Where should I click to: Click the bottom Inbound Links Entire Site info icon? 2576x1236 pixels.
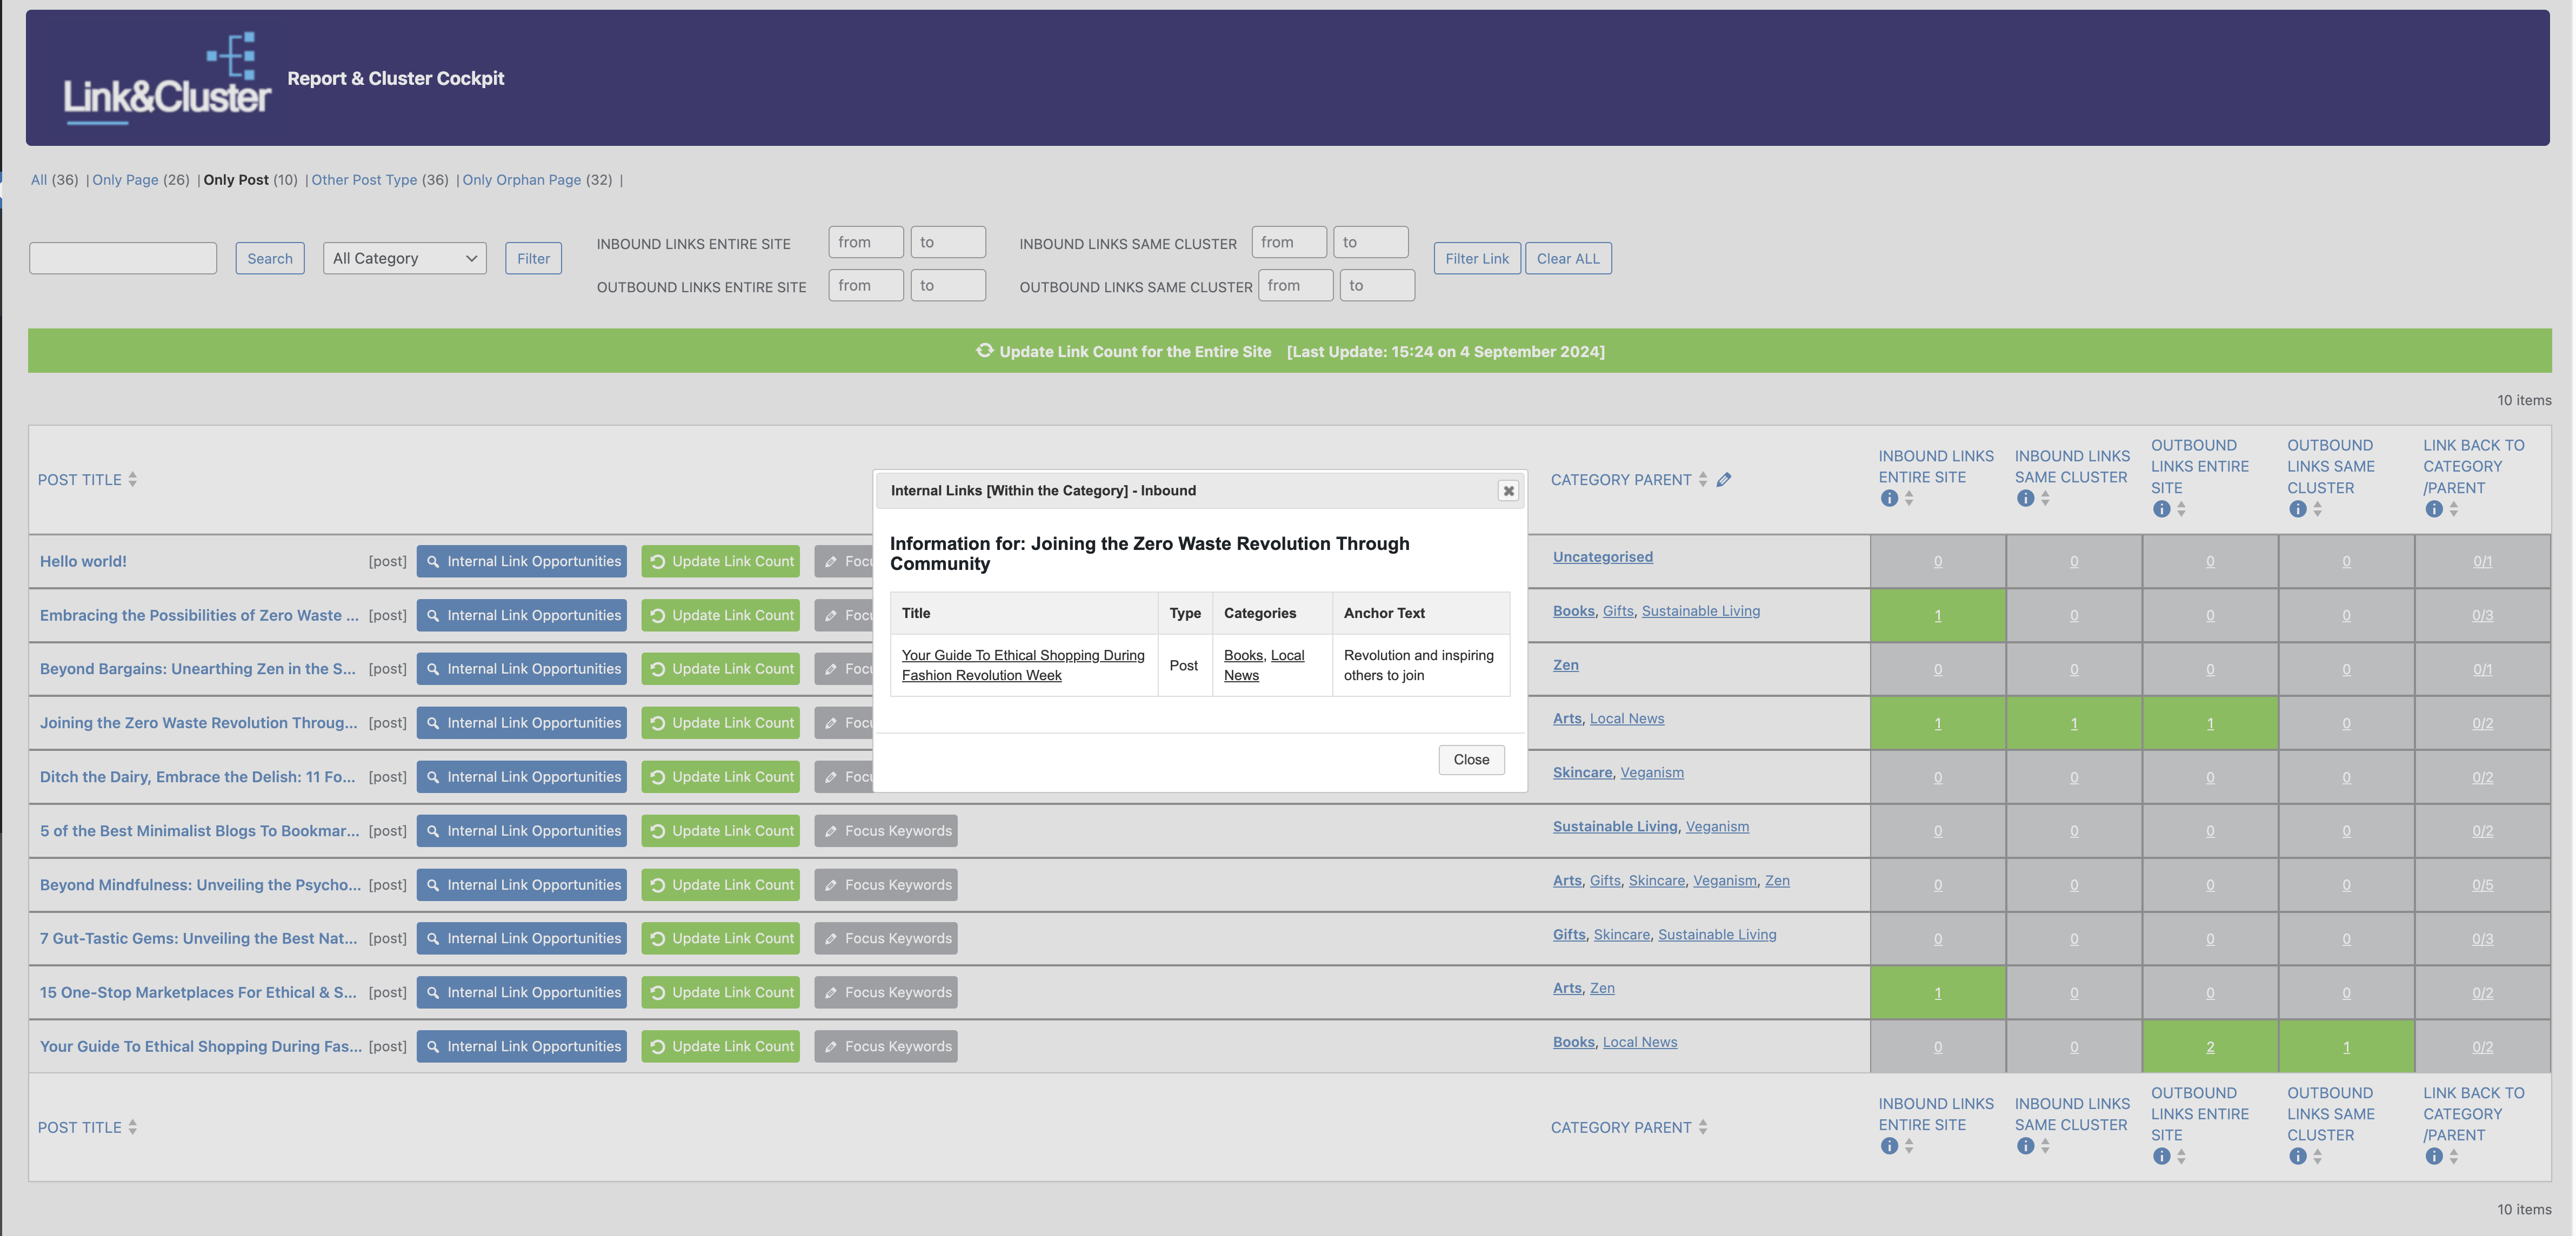[x=1889, y=1146]
